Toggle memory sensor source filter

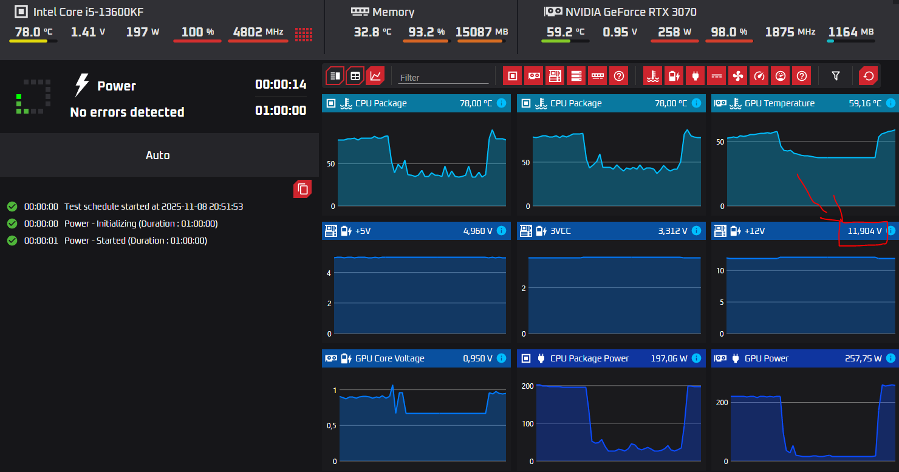598,76
